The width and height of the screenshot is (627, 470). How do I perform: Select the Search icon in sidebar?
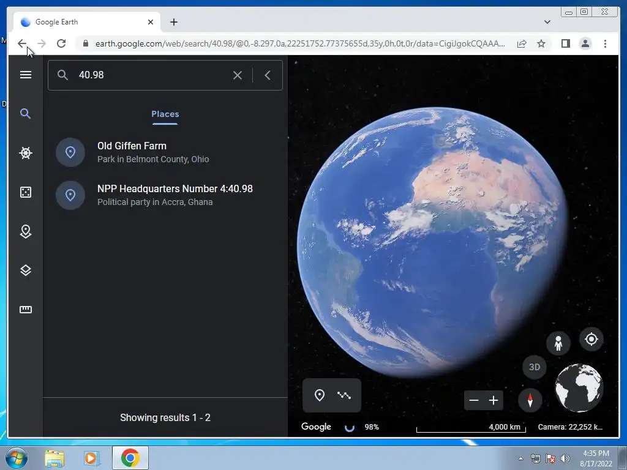26,113
